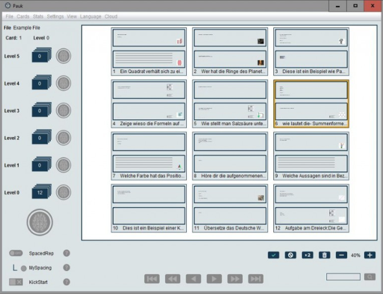Screen dimensions: 383x294
Task: Open the Level 5 card stack
Action: pyautogui.click(x=41, y=55)
